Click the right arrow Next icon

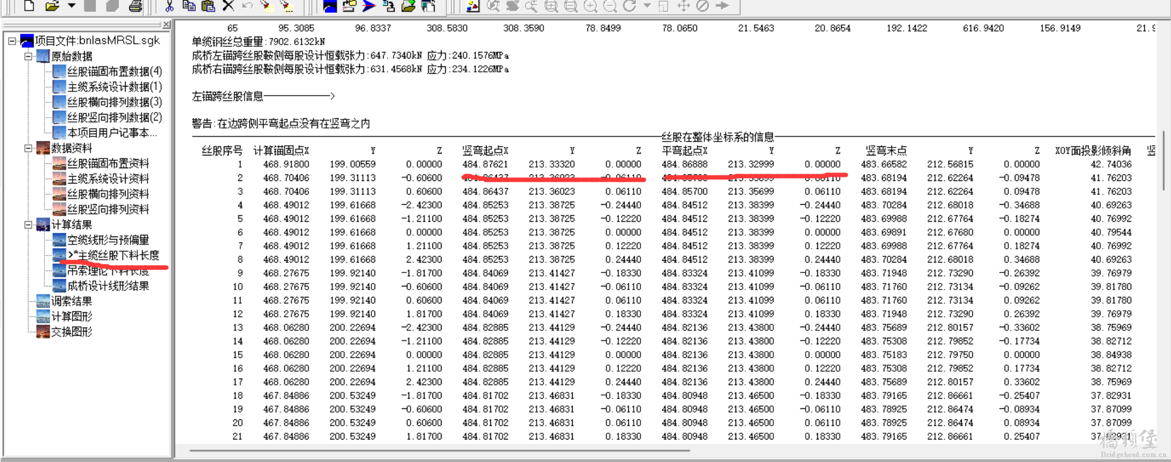[x=722, y=6]
